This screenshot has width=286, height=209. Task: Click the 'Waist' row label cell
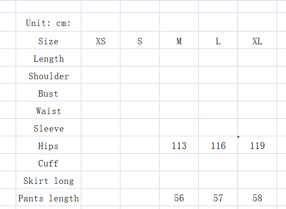tap(49, 111)
